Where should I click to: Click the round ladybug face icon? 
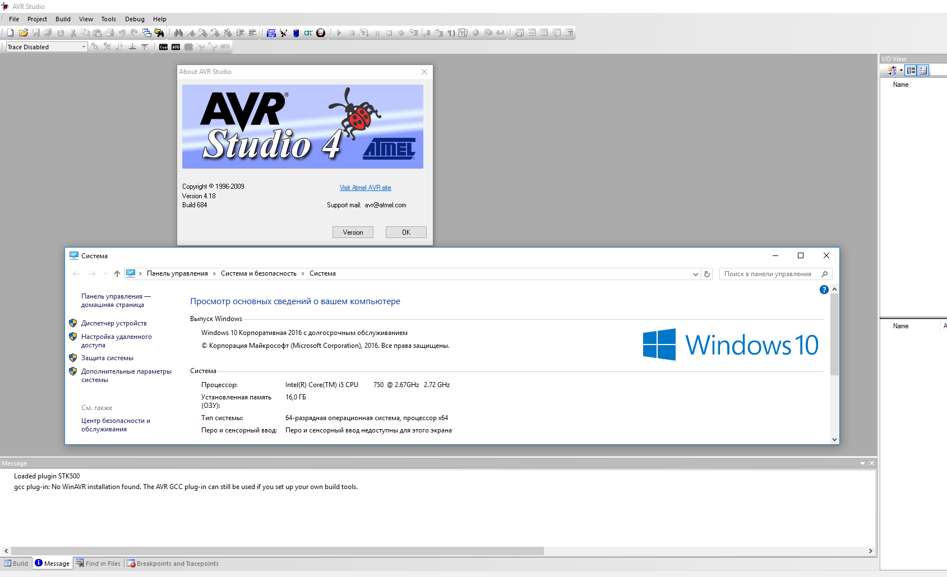click(321, 32)
